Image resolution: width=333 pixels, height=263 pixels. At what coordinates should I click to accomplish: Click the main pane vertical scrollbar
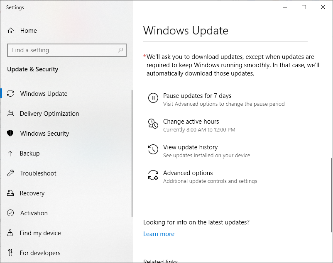pyautogui.click(x=331, y=195)
